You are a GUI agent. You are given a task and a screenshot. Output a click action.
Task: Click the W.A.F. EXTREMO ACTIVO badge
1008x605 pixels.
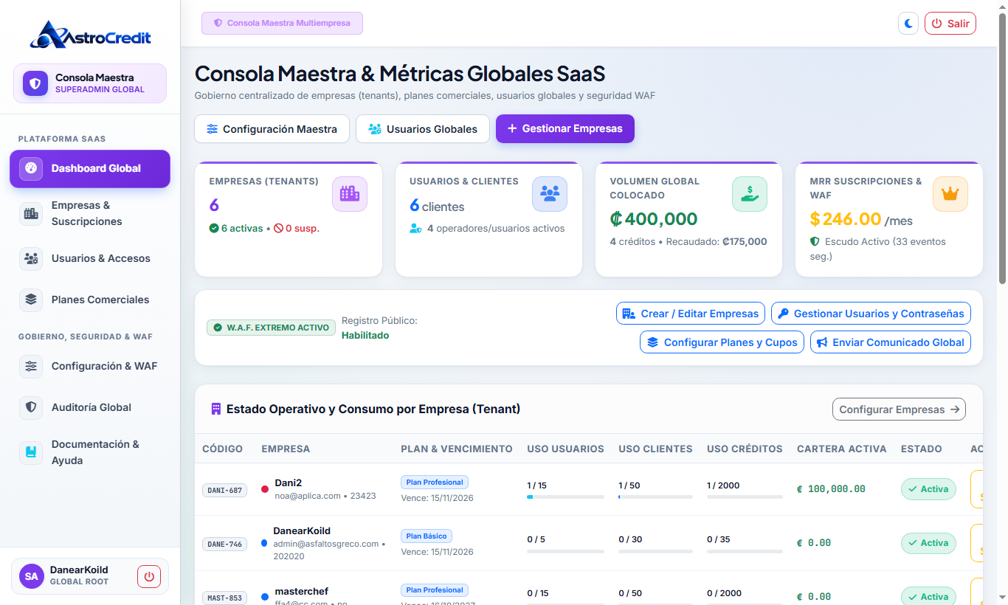pos(270,328)
